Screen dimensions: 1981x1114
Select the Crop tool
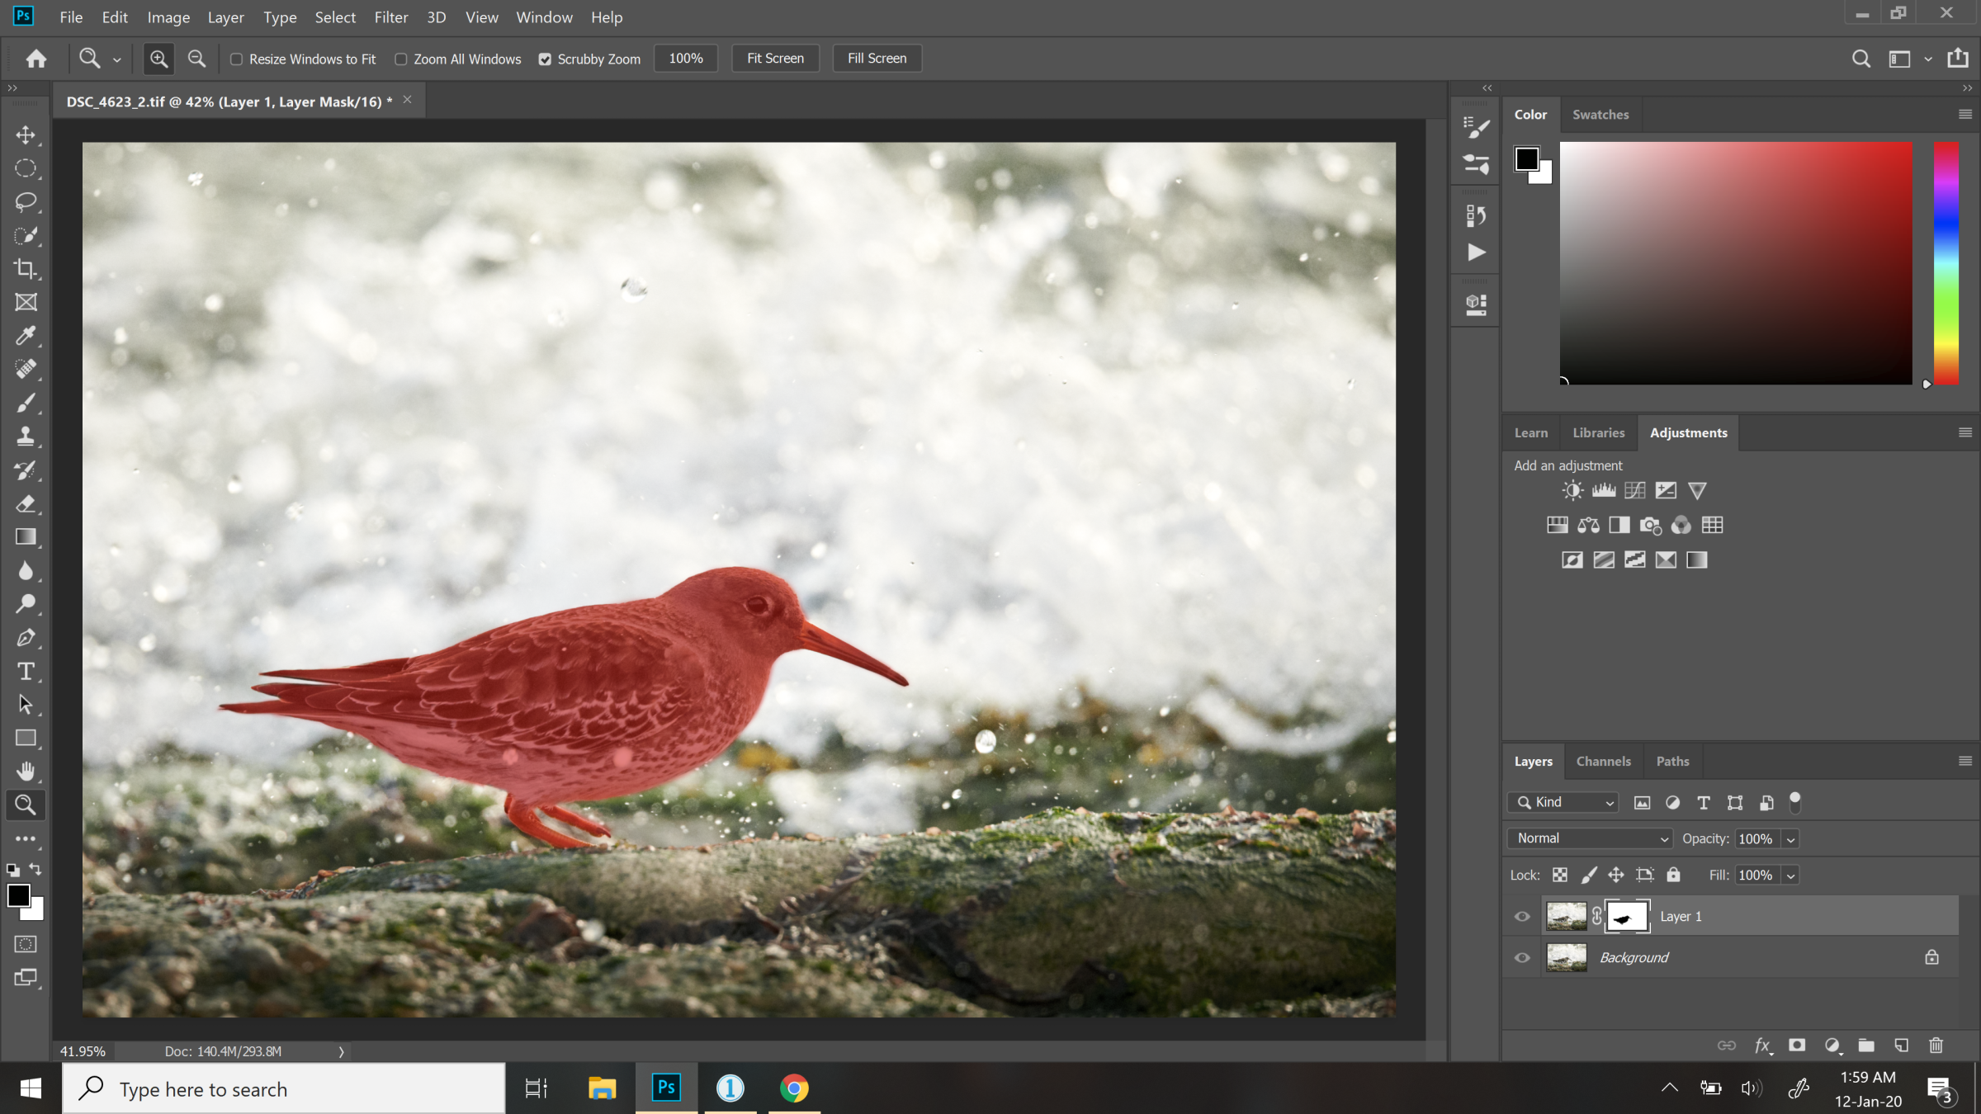(x=26, y=269)
